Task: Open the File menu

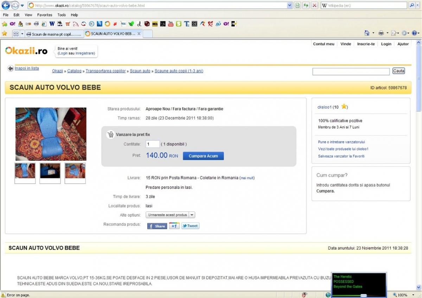Action: (x=6, y=15)
